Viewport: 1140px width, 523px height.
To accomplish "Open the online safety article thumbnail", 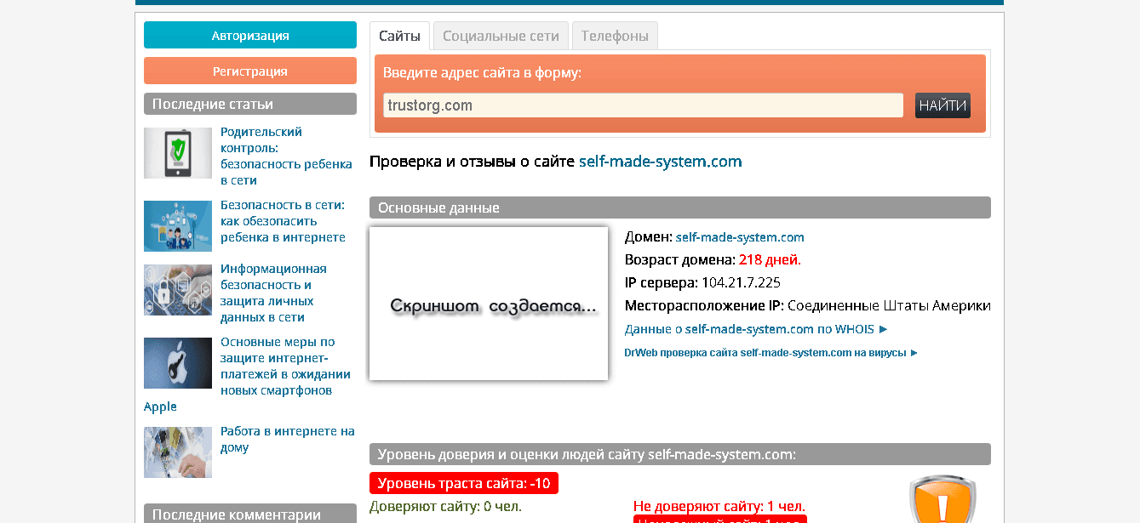I will pyautogui.click(x=177, y=226).
